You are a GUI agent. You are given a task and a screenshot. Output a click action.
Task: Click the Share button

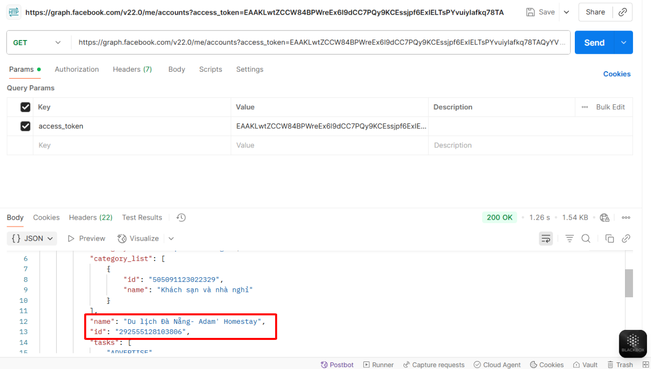coord(595,12)
